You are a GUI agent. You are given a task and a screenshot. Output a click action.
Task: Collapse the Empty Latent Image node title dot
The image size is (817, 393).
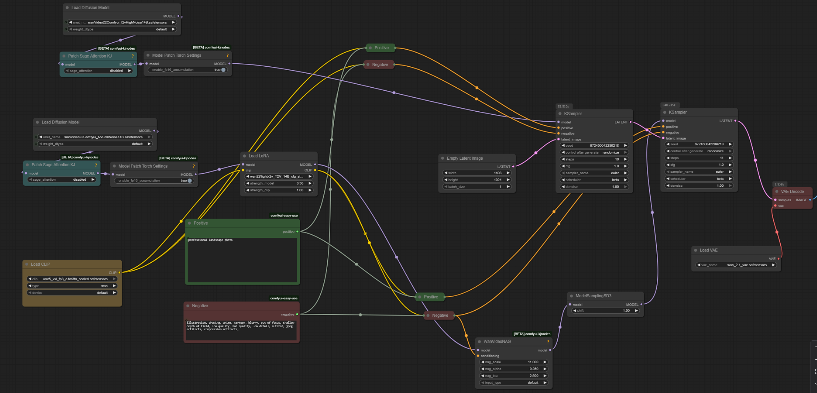pos(442,158)
